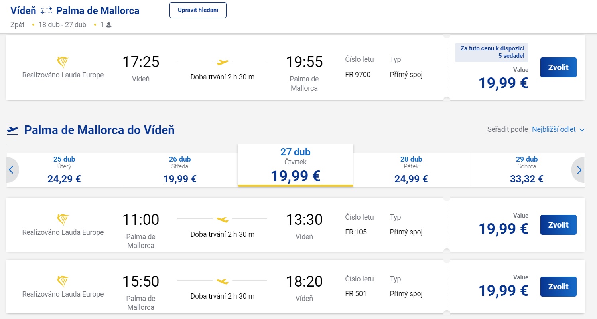Image resolution: width=597 pixels, height=319 pixels.
Task: Select the 26 dub Středa date tab
Action: (x=180, y=170)
